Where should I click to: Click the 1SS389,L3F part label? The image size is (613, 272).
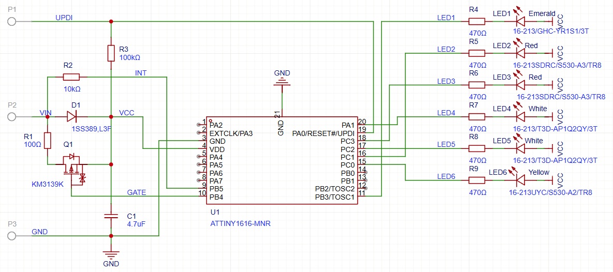[x=91, y=128]
